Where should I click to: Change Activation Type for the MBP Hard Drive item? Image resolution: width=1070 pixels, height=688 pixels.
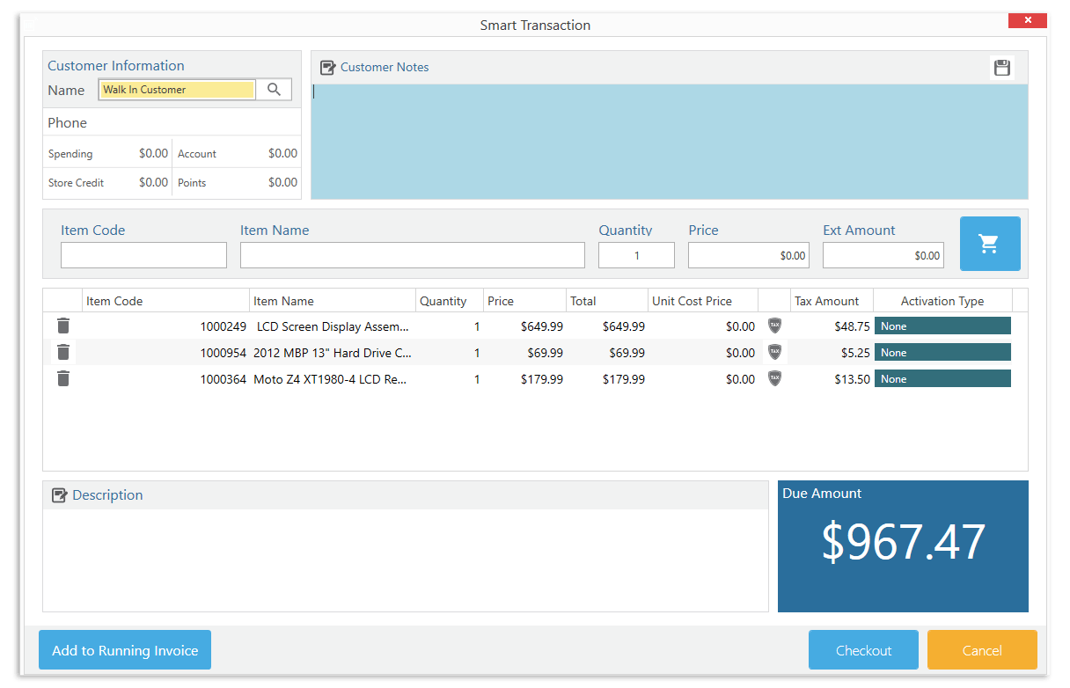coord(942,352)
